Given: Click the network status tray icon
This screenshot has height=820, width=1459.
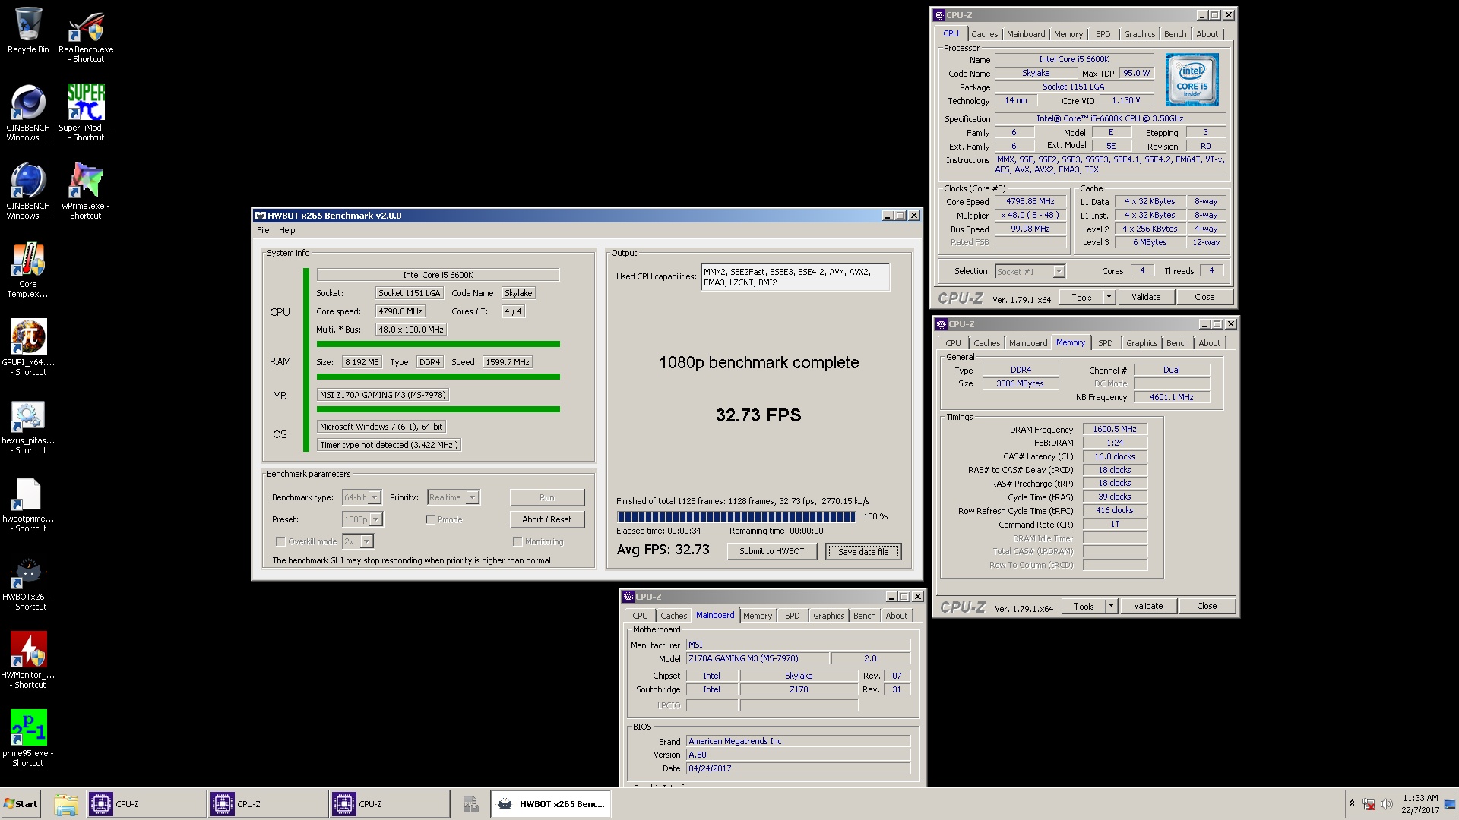Looking at the screenshot, I should tap(1369, 804).
